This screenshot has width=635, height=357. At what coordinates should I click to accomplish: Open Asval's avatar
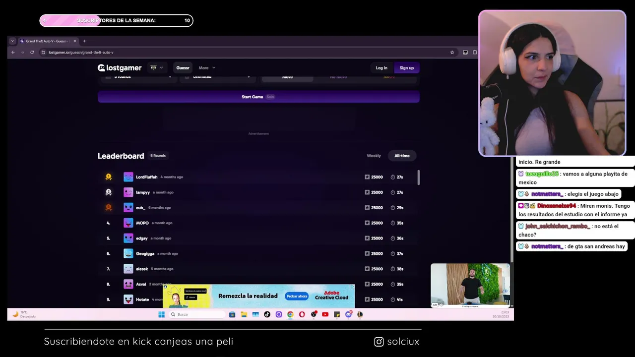(x=128, y=285)
